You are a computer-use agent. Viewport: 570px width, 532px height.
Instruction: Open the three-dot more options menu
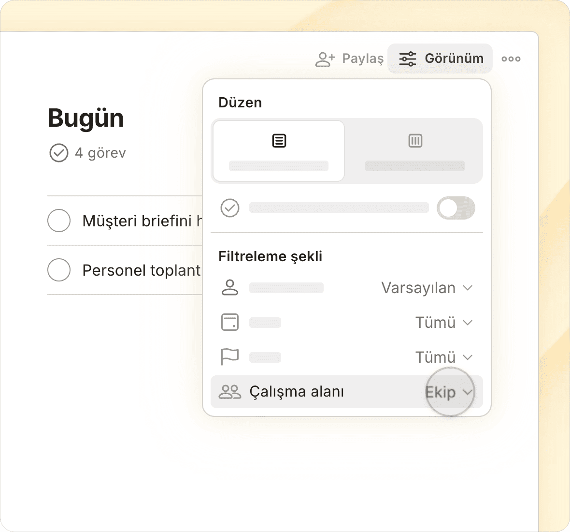(x=511, y=59)
